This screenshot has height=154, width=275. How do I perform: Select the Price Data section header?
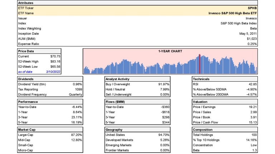(26, 51)
